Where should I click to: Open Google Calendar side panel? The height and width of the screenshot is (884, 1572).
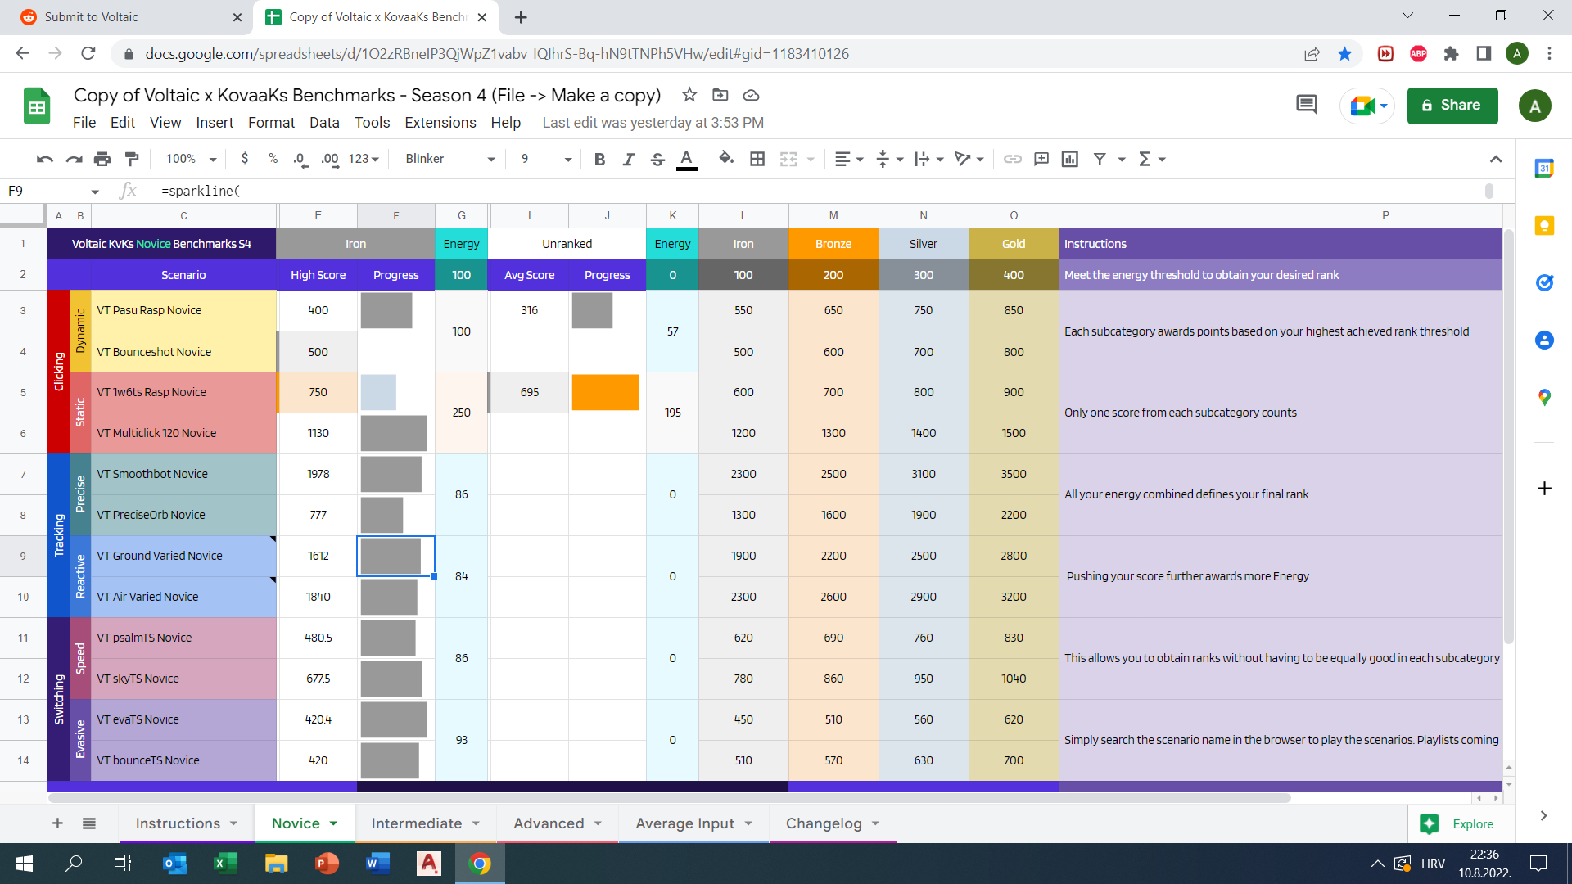click(1544, 169)
